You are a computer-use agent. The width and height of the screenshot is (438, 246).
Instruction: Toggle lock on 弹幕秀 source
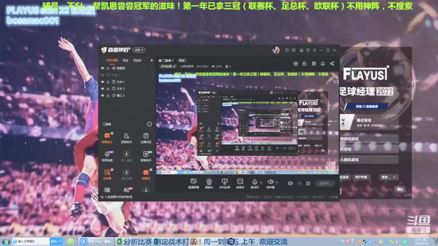[108, 68]
